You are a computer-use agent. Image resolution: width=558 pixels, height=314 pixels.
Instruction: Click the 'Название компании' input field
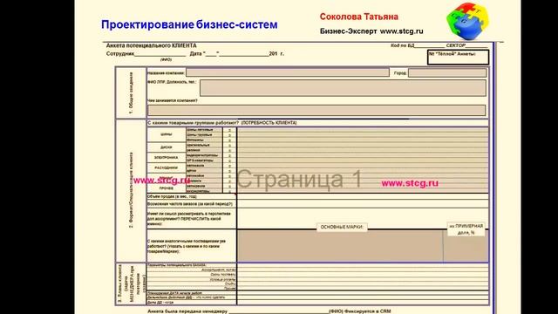(288, 72)
